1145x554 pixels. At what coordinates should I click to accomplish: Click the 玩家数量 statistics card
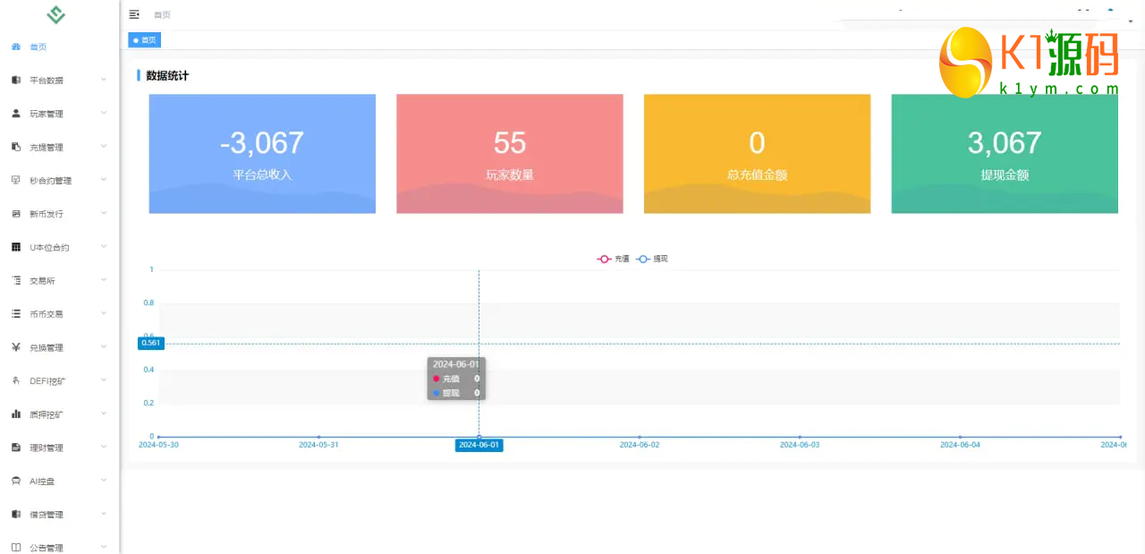tap(510, 154)
